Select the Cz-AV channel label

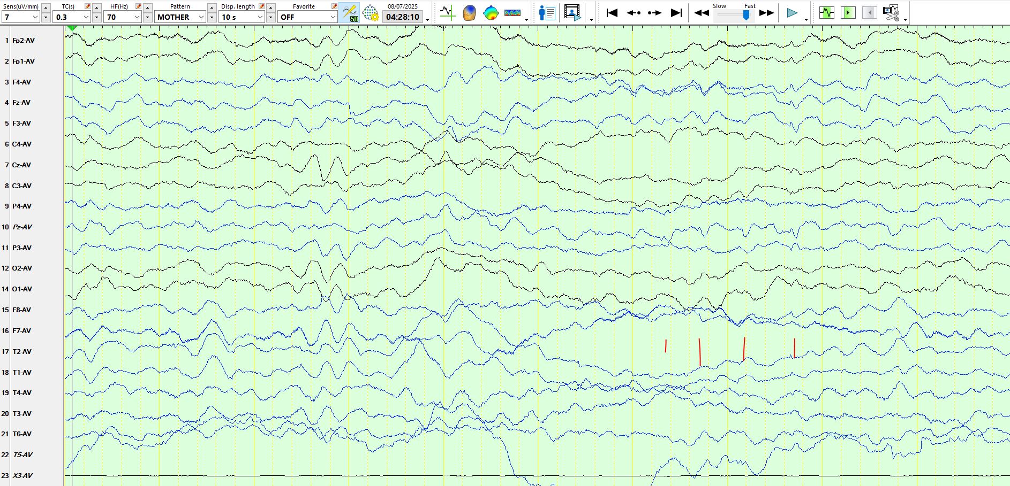coord(21,165)
